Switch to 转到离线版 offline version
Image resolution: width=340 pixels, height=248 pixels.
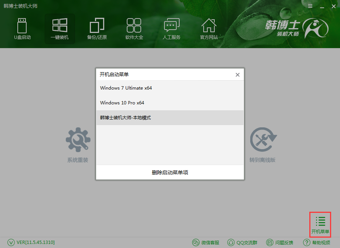click(x=262, y=145)
